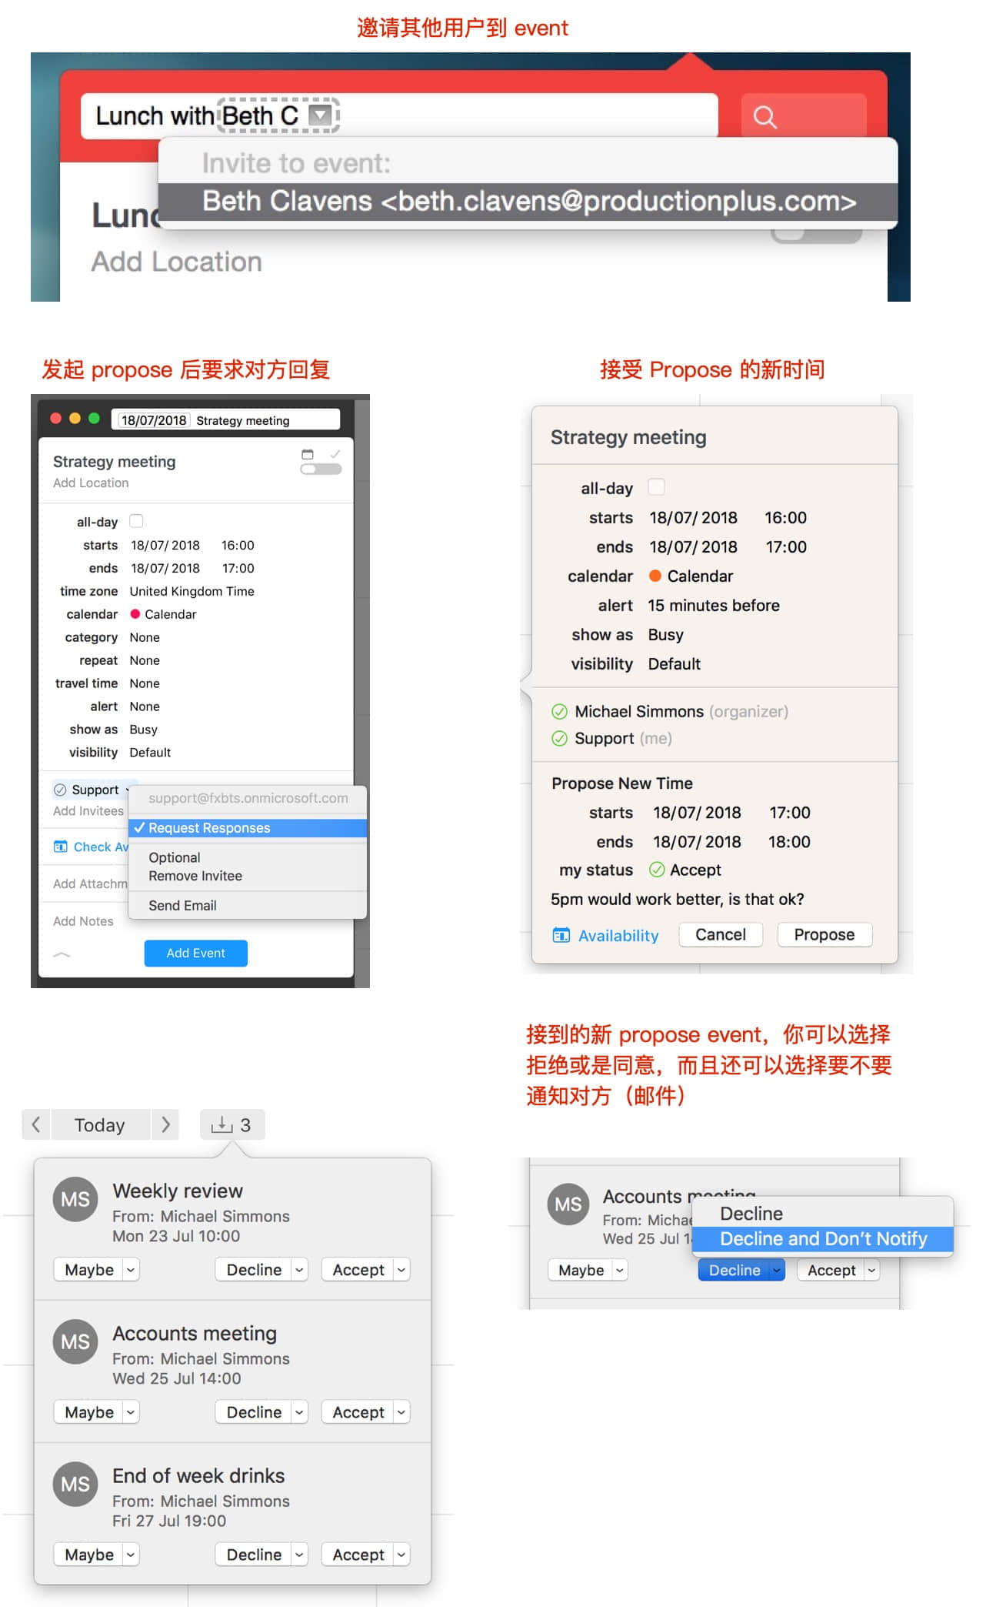Collapse the event details with the bottom chevron
The image size is (986, 1610).
pyautogui.click(x=62, y=954)
